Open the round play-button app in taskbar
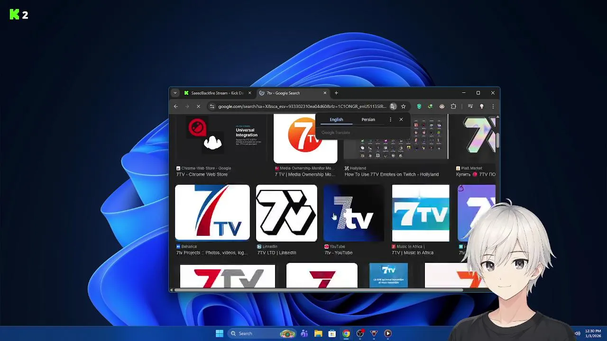 pyautogui.click(x=388, y=333)
